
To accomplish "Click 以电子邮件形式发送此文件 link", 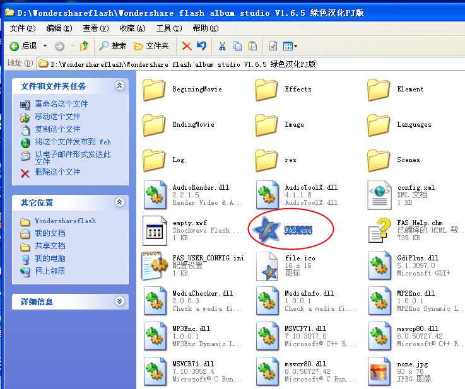I will (x=73, y=158).
